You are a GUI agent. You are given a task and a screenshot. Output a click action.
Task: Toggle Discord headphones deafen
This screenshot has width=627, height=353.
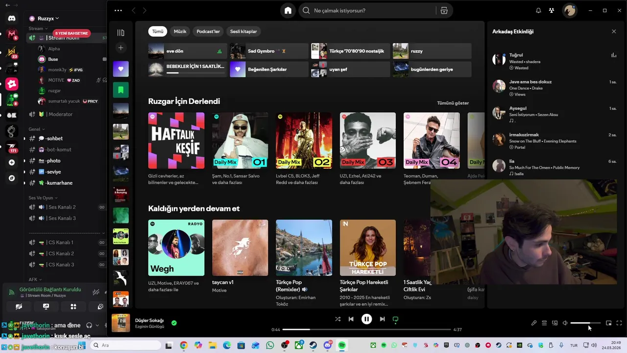pos(89,325)
